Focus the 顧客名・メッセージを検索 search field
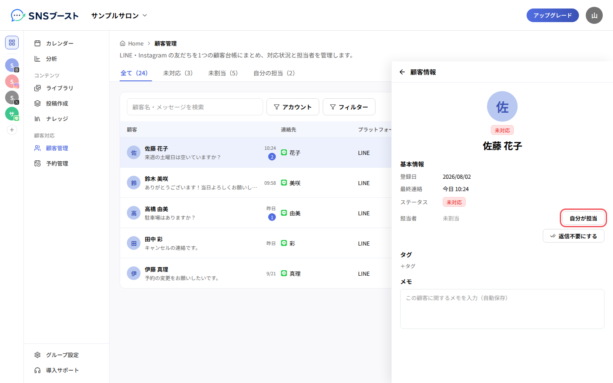 pyautogui.click(x=195, y=107)
